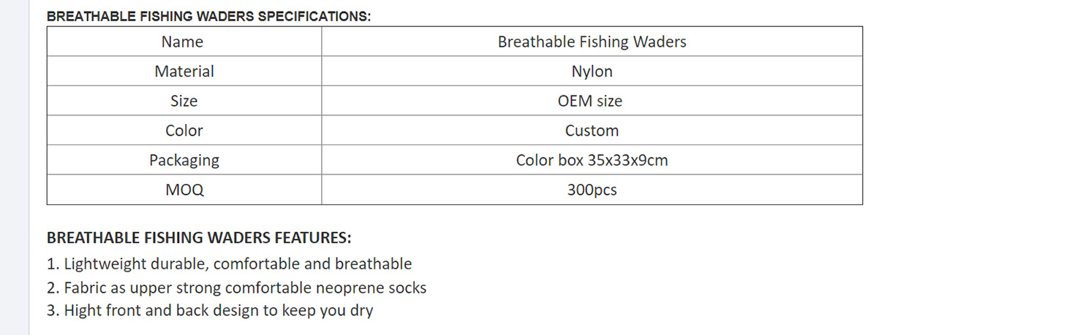Click the 'Lightweight durable' feature line
This screenshot has width=1075, height=335.
(x=229, y=264)
